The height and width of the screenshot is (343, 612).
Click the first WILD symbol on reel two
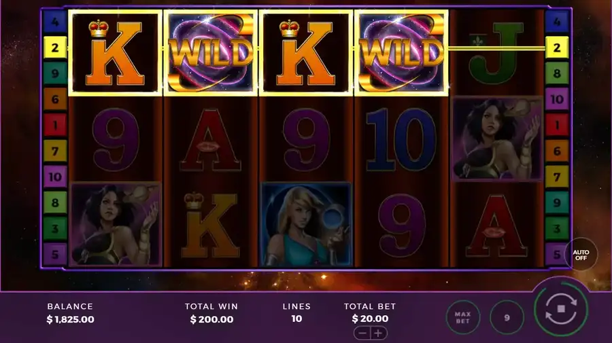pyautogui.click(x=210, y=52)
